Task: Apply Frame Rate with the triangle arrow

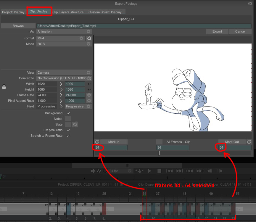Action: [61, 95]
